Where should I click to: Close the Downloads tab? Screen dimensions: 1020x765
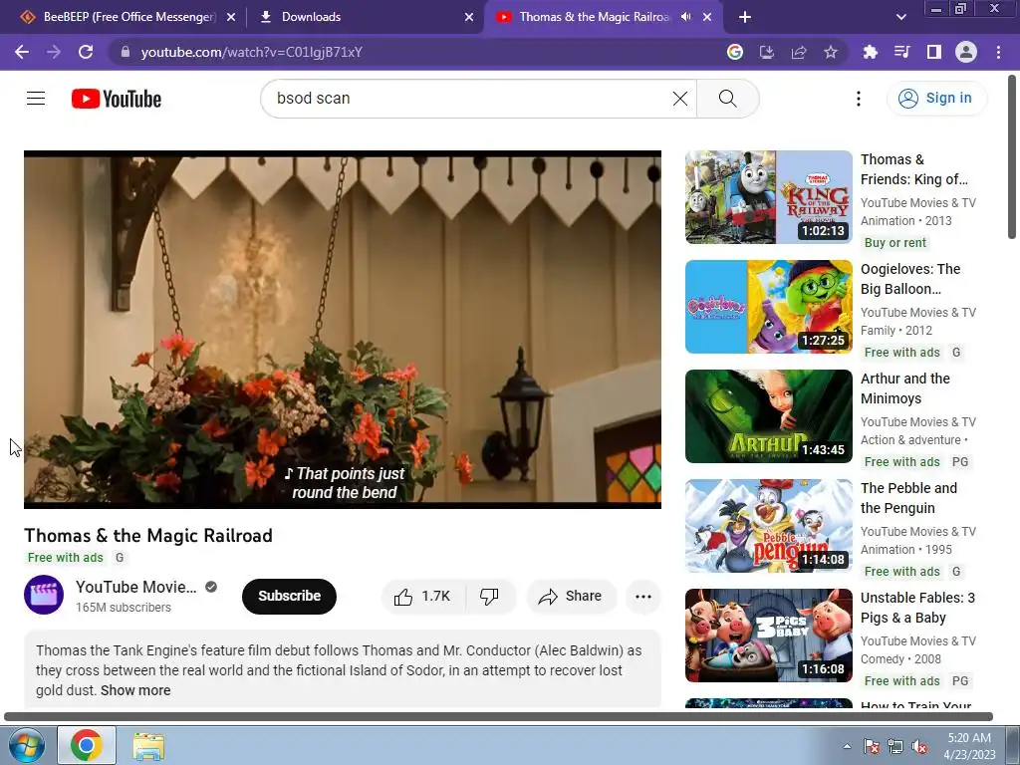469,17
